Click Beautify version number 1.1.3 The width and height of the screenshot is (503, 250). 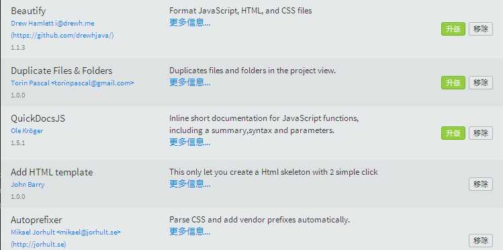pyautogui.click(x=18, y=48)
